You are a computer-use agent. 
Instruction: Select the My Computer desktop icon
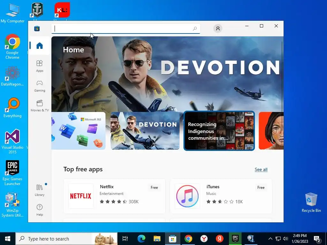(x=12, y=12)
